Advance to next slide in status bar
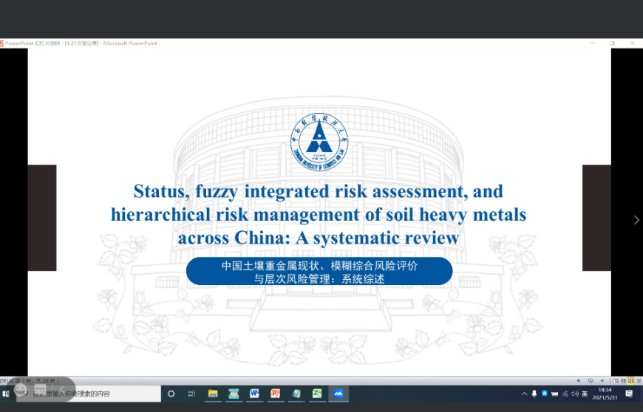This screenshot has height=412, width=643. 602,381
